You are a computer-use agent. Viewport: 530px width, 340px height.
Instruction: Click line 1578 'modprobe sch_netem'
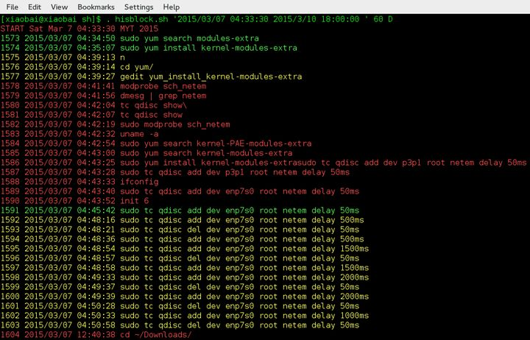[104, 86]
